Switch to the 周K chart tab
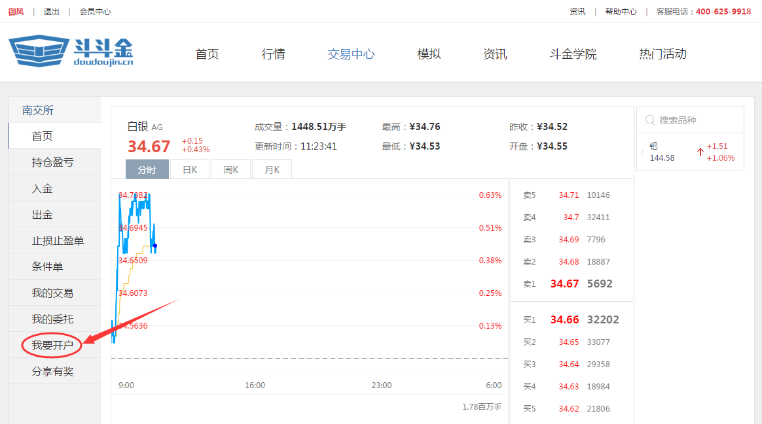 click(230, 169)
